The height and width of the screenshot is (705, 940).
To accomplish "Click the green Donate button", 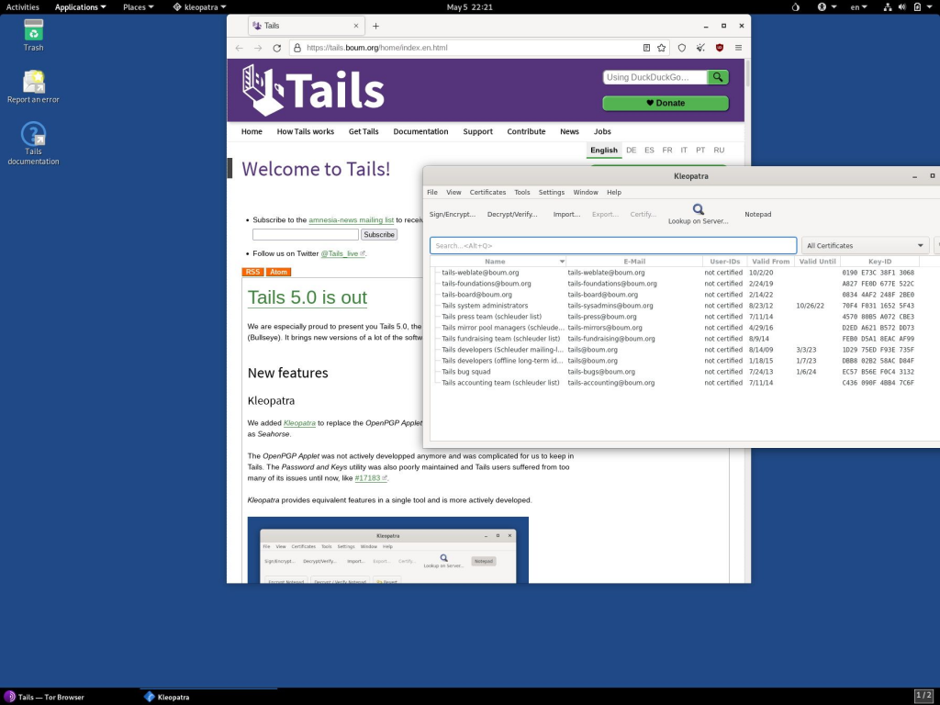I will pyautogui.click(x=666, y=103).
